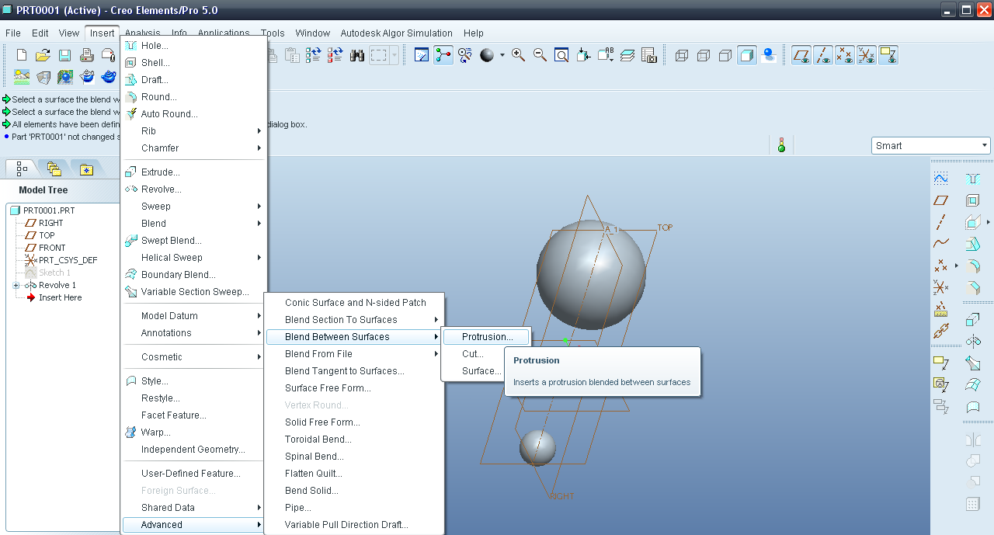Click the Shading display style icon
Viewport: 994px width, 535px height.
pyautogui.click(x=747, y=55)
